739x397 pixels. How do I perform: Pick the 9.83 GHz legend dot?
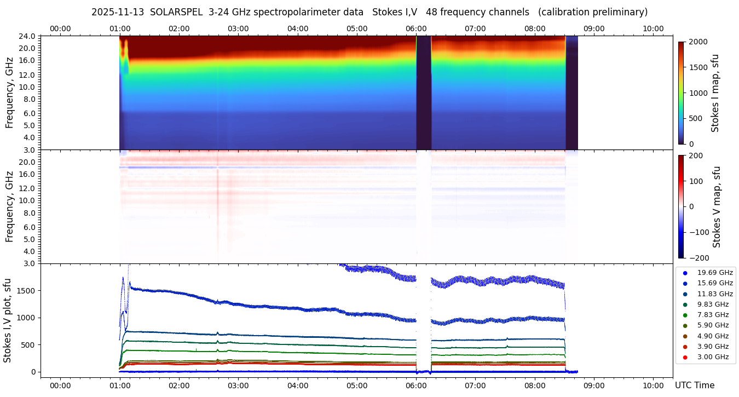[x=685, y=304]
